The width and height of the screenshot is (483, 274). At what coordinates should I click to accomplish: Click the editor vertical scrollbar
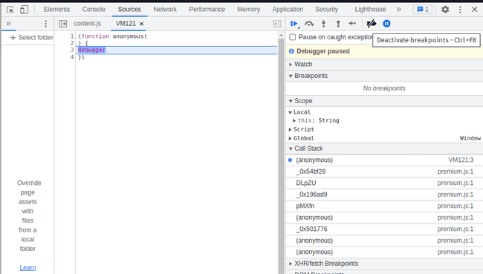281,154
